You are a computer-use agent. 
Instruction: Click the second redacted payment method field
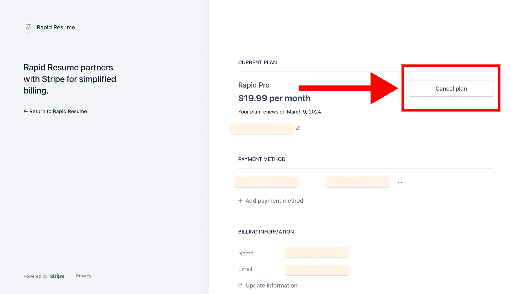[x=358, y=182]
